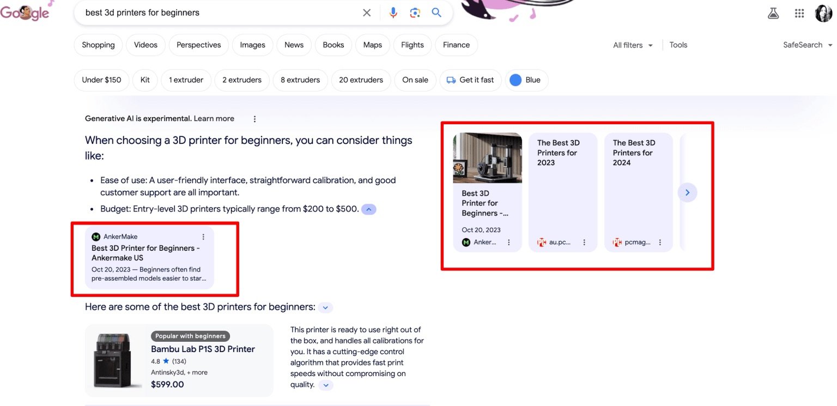Switch to the News tab

point(294,45)
